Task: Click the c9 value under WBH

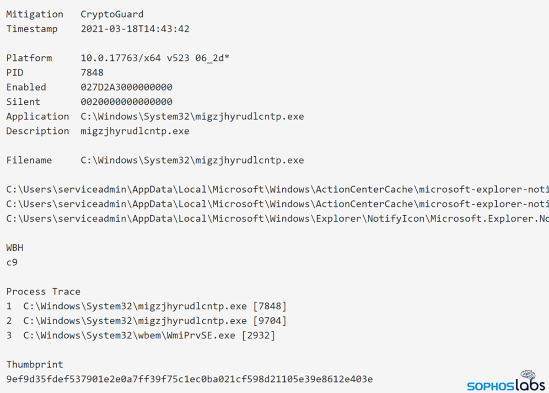Action: pyautogui.click(x=12, y=262)
